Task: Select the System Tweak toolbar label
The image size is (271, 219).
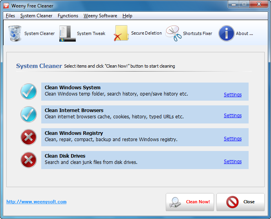Action: coord(91,33)
